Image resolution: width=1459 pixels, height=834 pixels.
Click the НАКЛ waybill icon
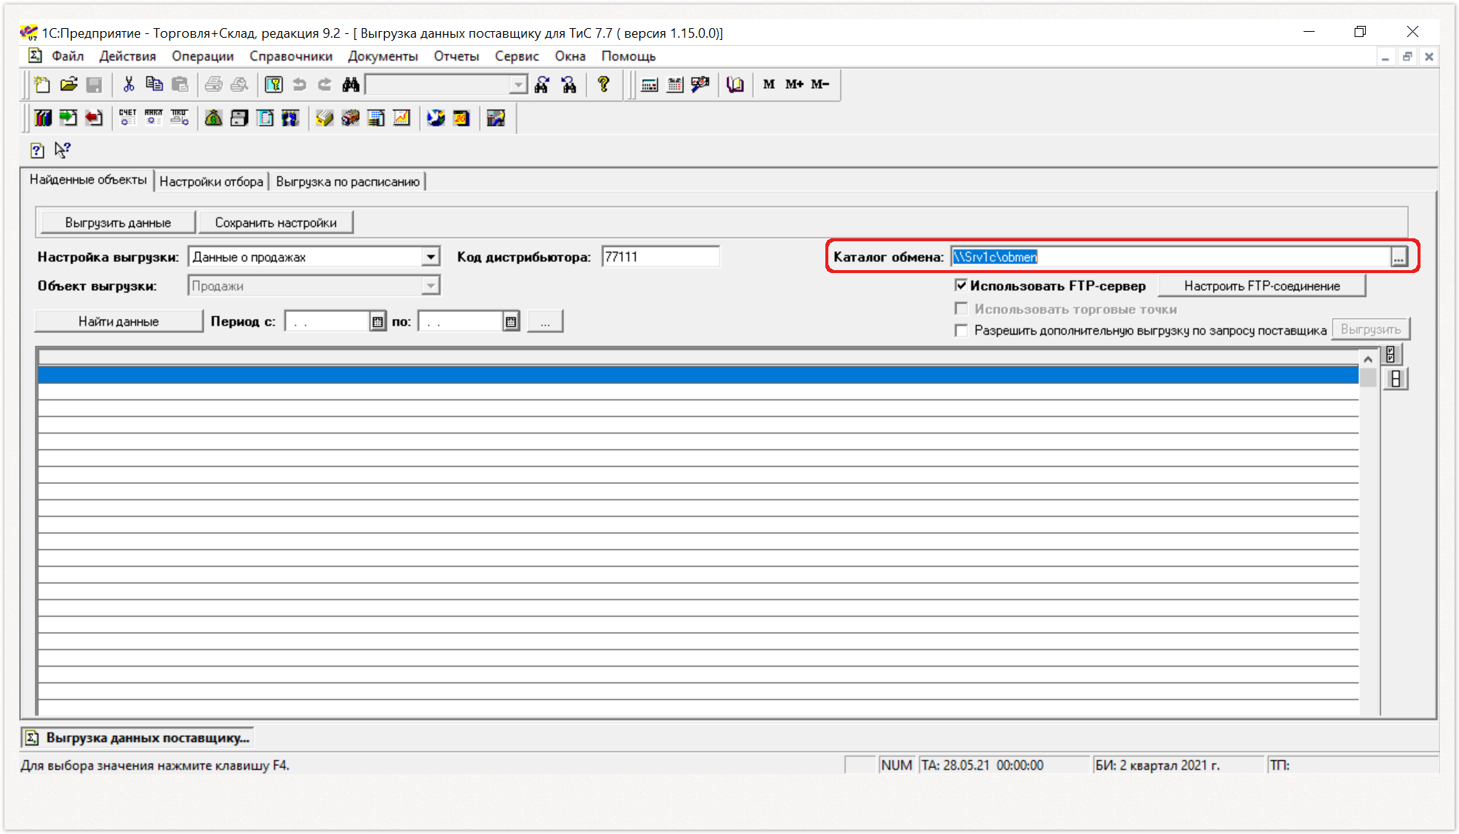pyautogui.click(x=154, y=118)
